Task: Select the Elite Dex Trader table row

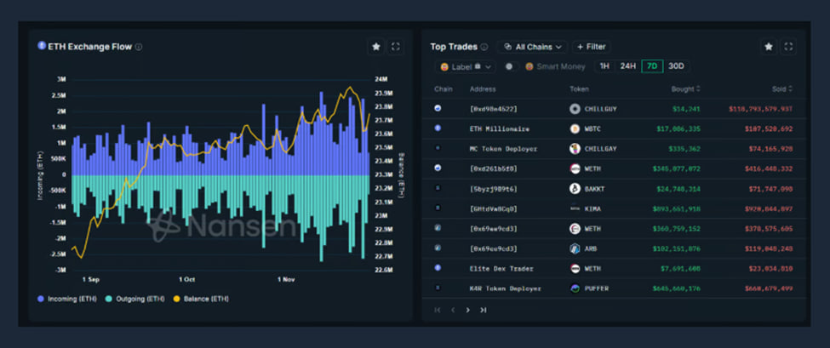Action: pyautogui.click(x=613, y=268)
